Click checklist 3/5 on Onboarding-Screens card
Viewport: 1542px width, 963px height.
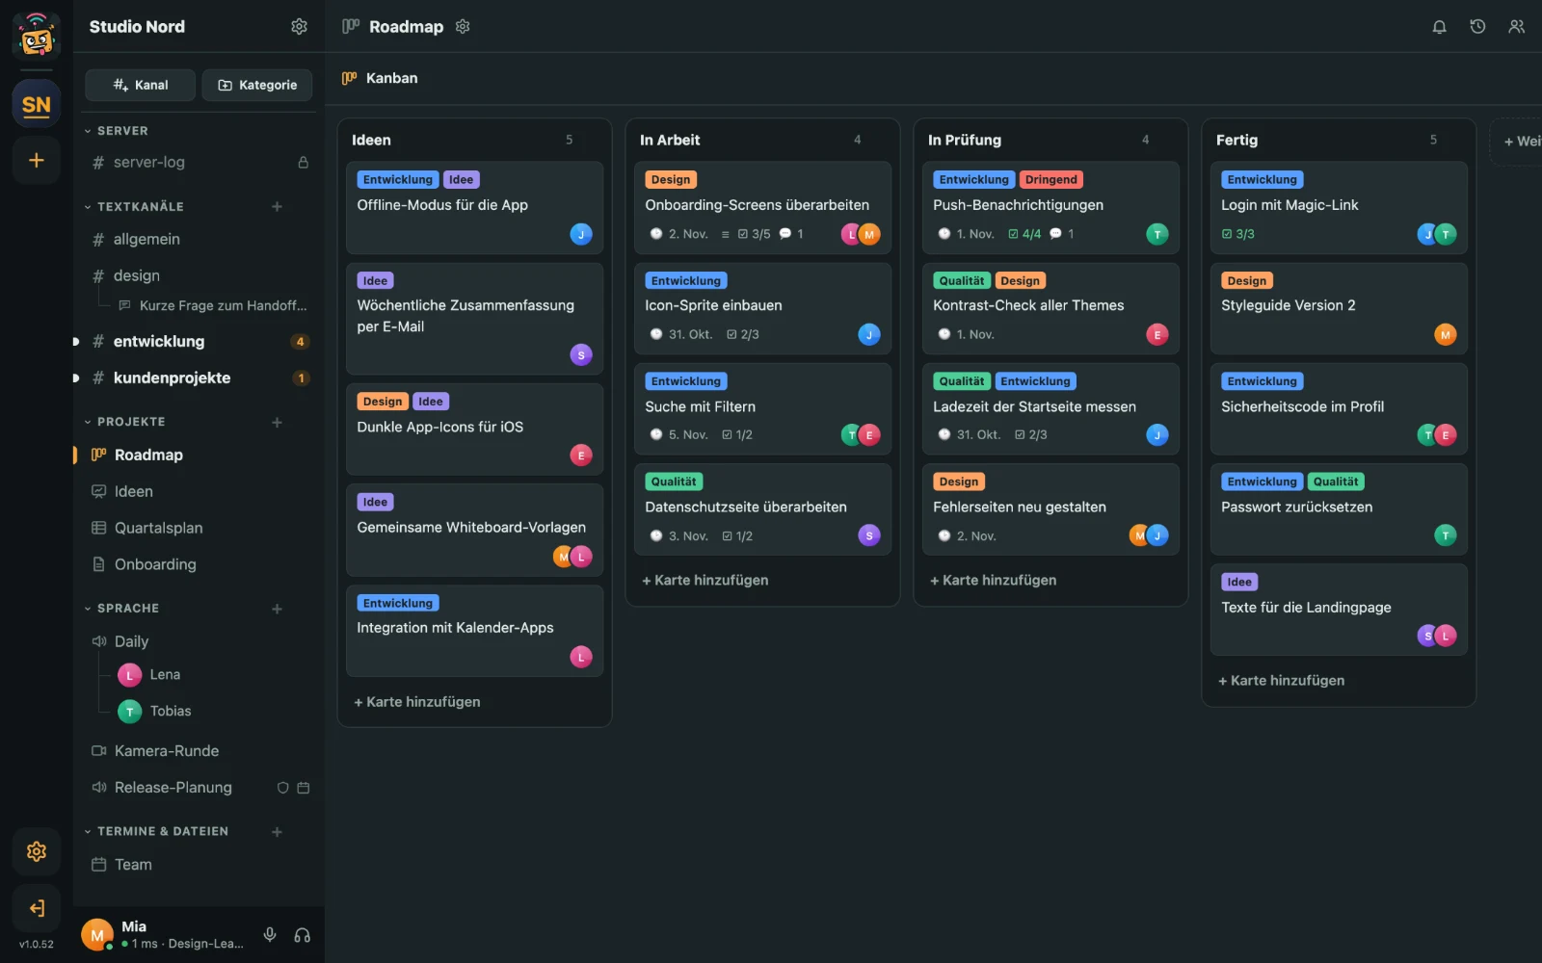(x=754, y=234)
